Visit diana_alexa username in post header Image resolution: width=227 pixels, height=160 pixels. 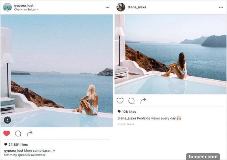coord(137,7)
